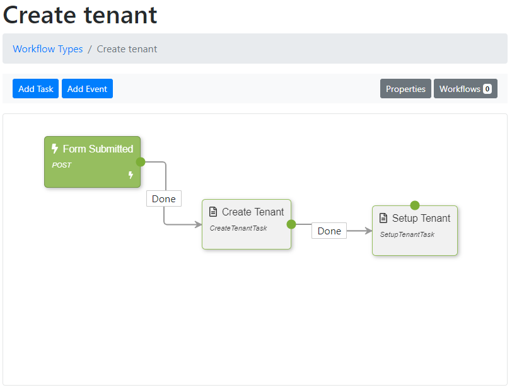
Task: Click the green top connector on Setup Tenant
Action: coord(415,205)
